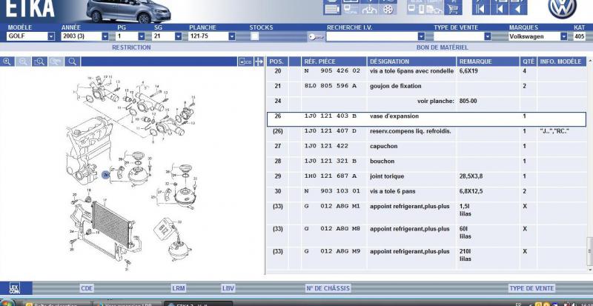Select row 26 vase d'expansion

pyautogui.click(x=426, y=119)
